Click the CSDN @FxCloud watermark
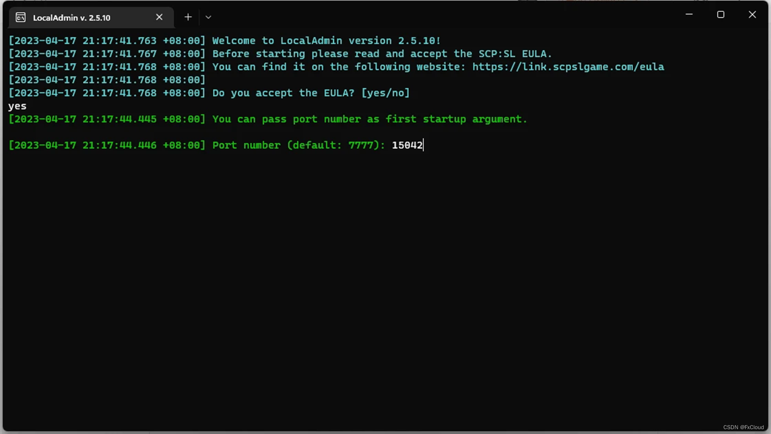This screenshot has width=771, height=434. point(743,427)
